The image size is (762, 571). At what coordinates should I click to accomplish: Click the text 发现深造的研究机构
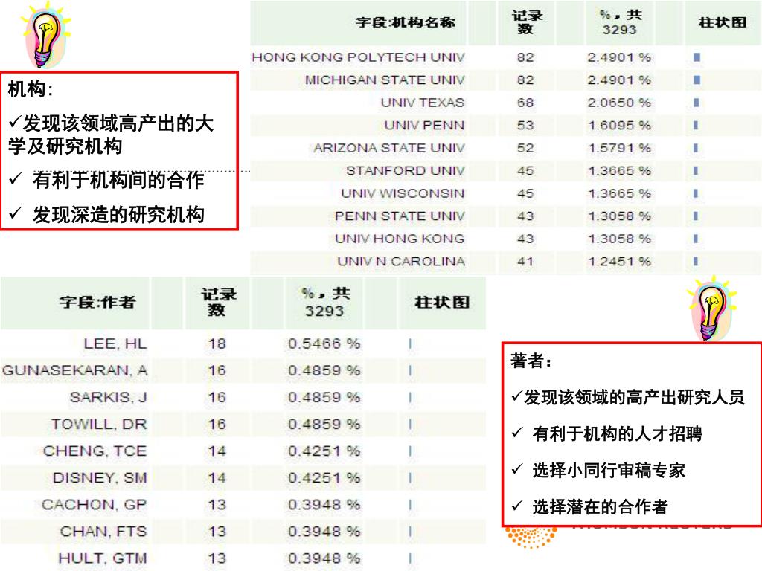click(x=118, y=214)
